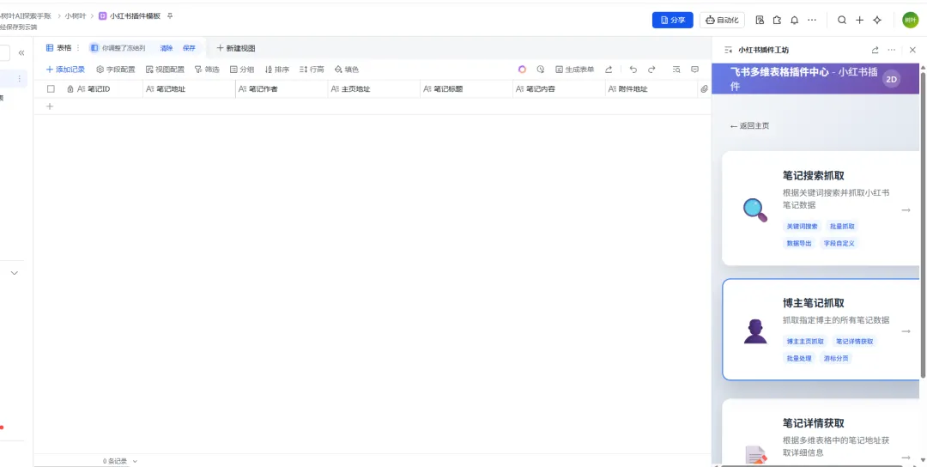Screen dimensions: 927x467
Task: Click the colorful ring AI icon in toolbar
Action: pyautogui.click(x=522, y=70)
